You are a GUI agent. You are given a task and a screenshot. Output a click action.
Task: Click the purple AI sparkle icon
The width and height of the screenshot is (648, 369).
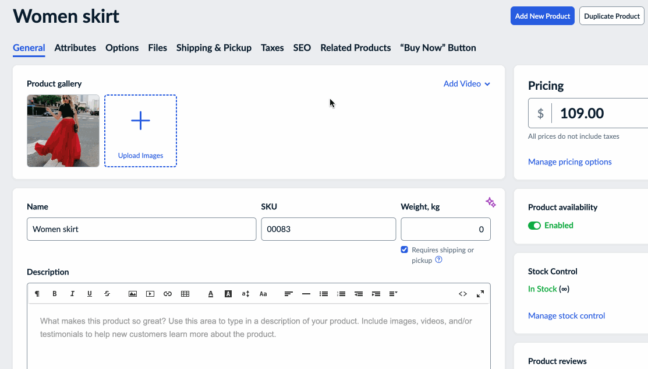point(491,202)
